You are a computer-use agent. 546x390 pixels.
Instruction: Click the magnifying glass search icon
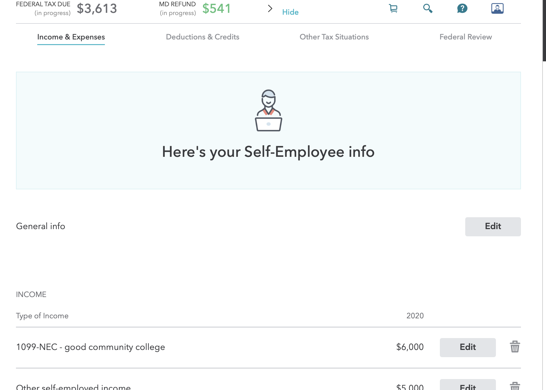[x=428, y=8]
